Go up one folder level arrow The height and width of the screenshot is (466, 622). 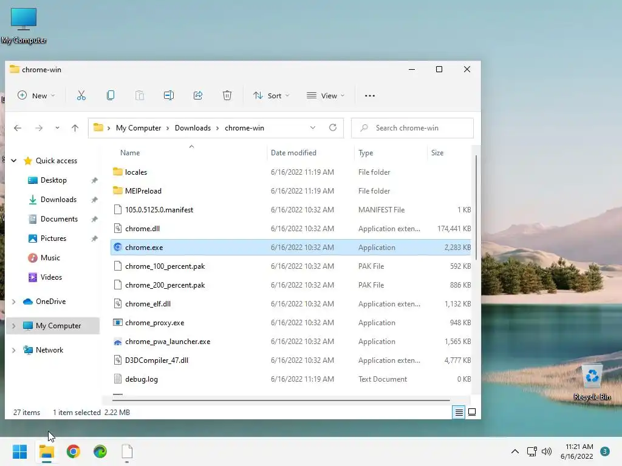pos(75,128)
